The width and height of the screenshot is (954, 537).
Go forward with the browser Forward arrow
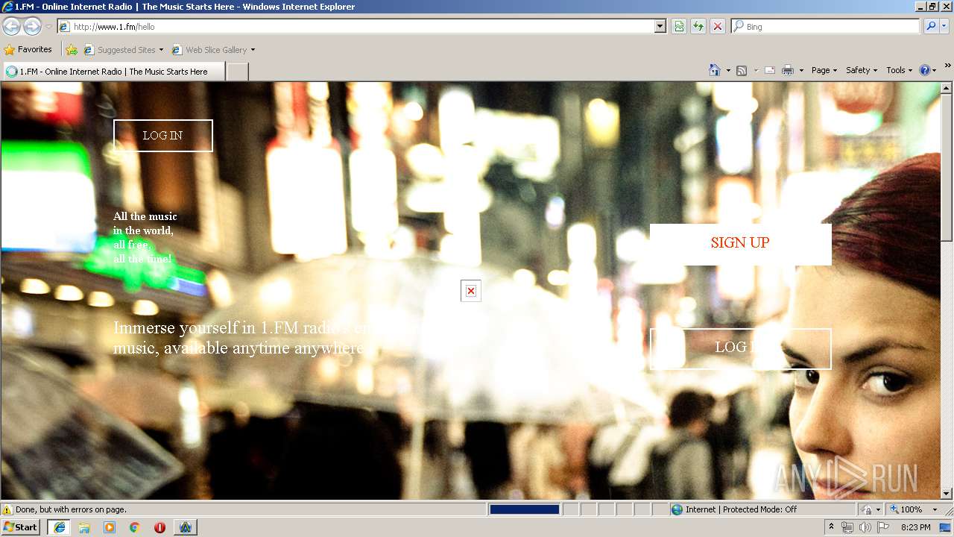[x=32, y=26]
